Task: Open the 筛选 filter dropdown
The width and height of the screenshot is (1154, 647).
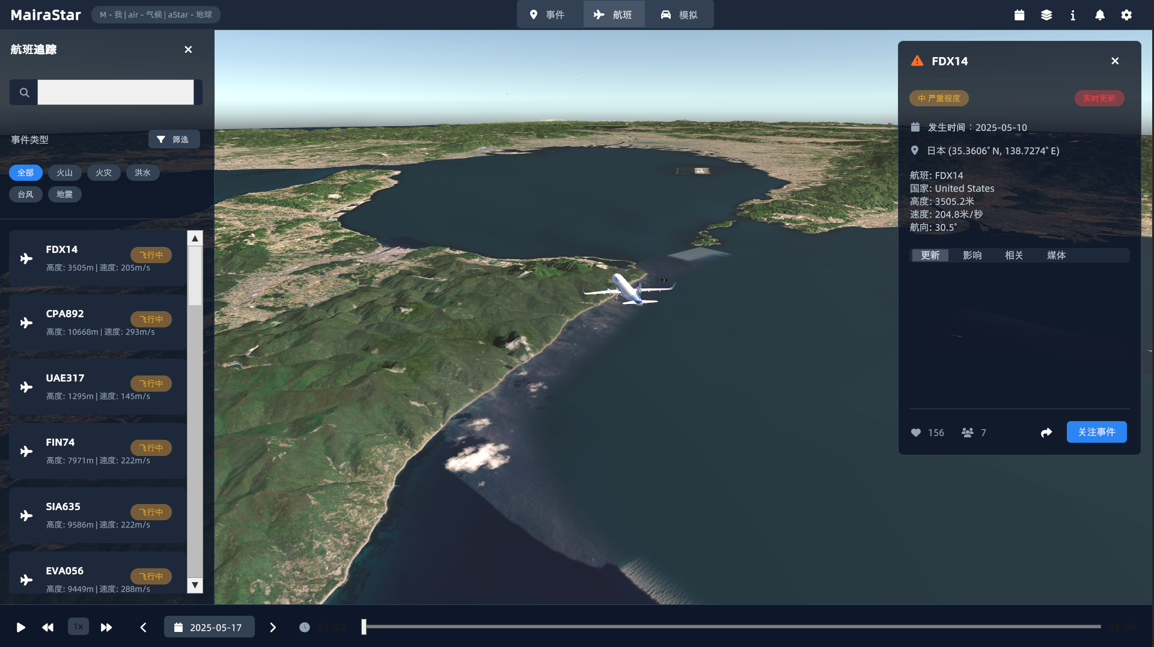Action: pyautogui.click(x=174, y=139)
